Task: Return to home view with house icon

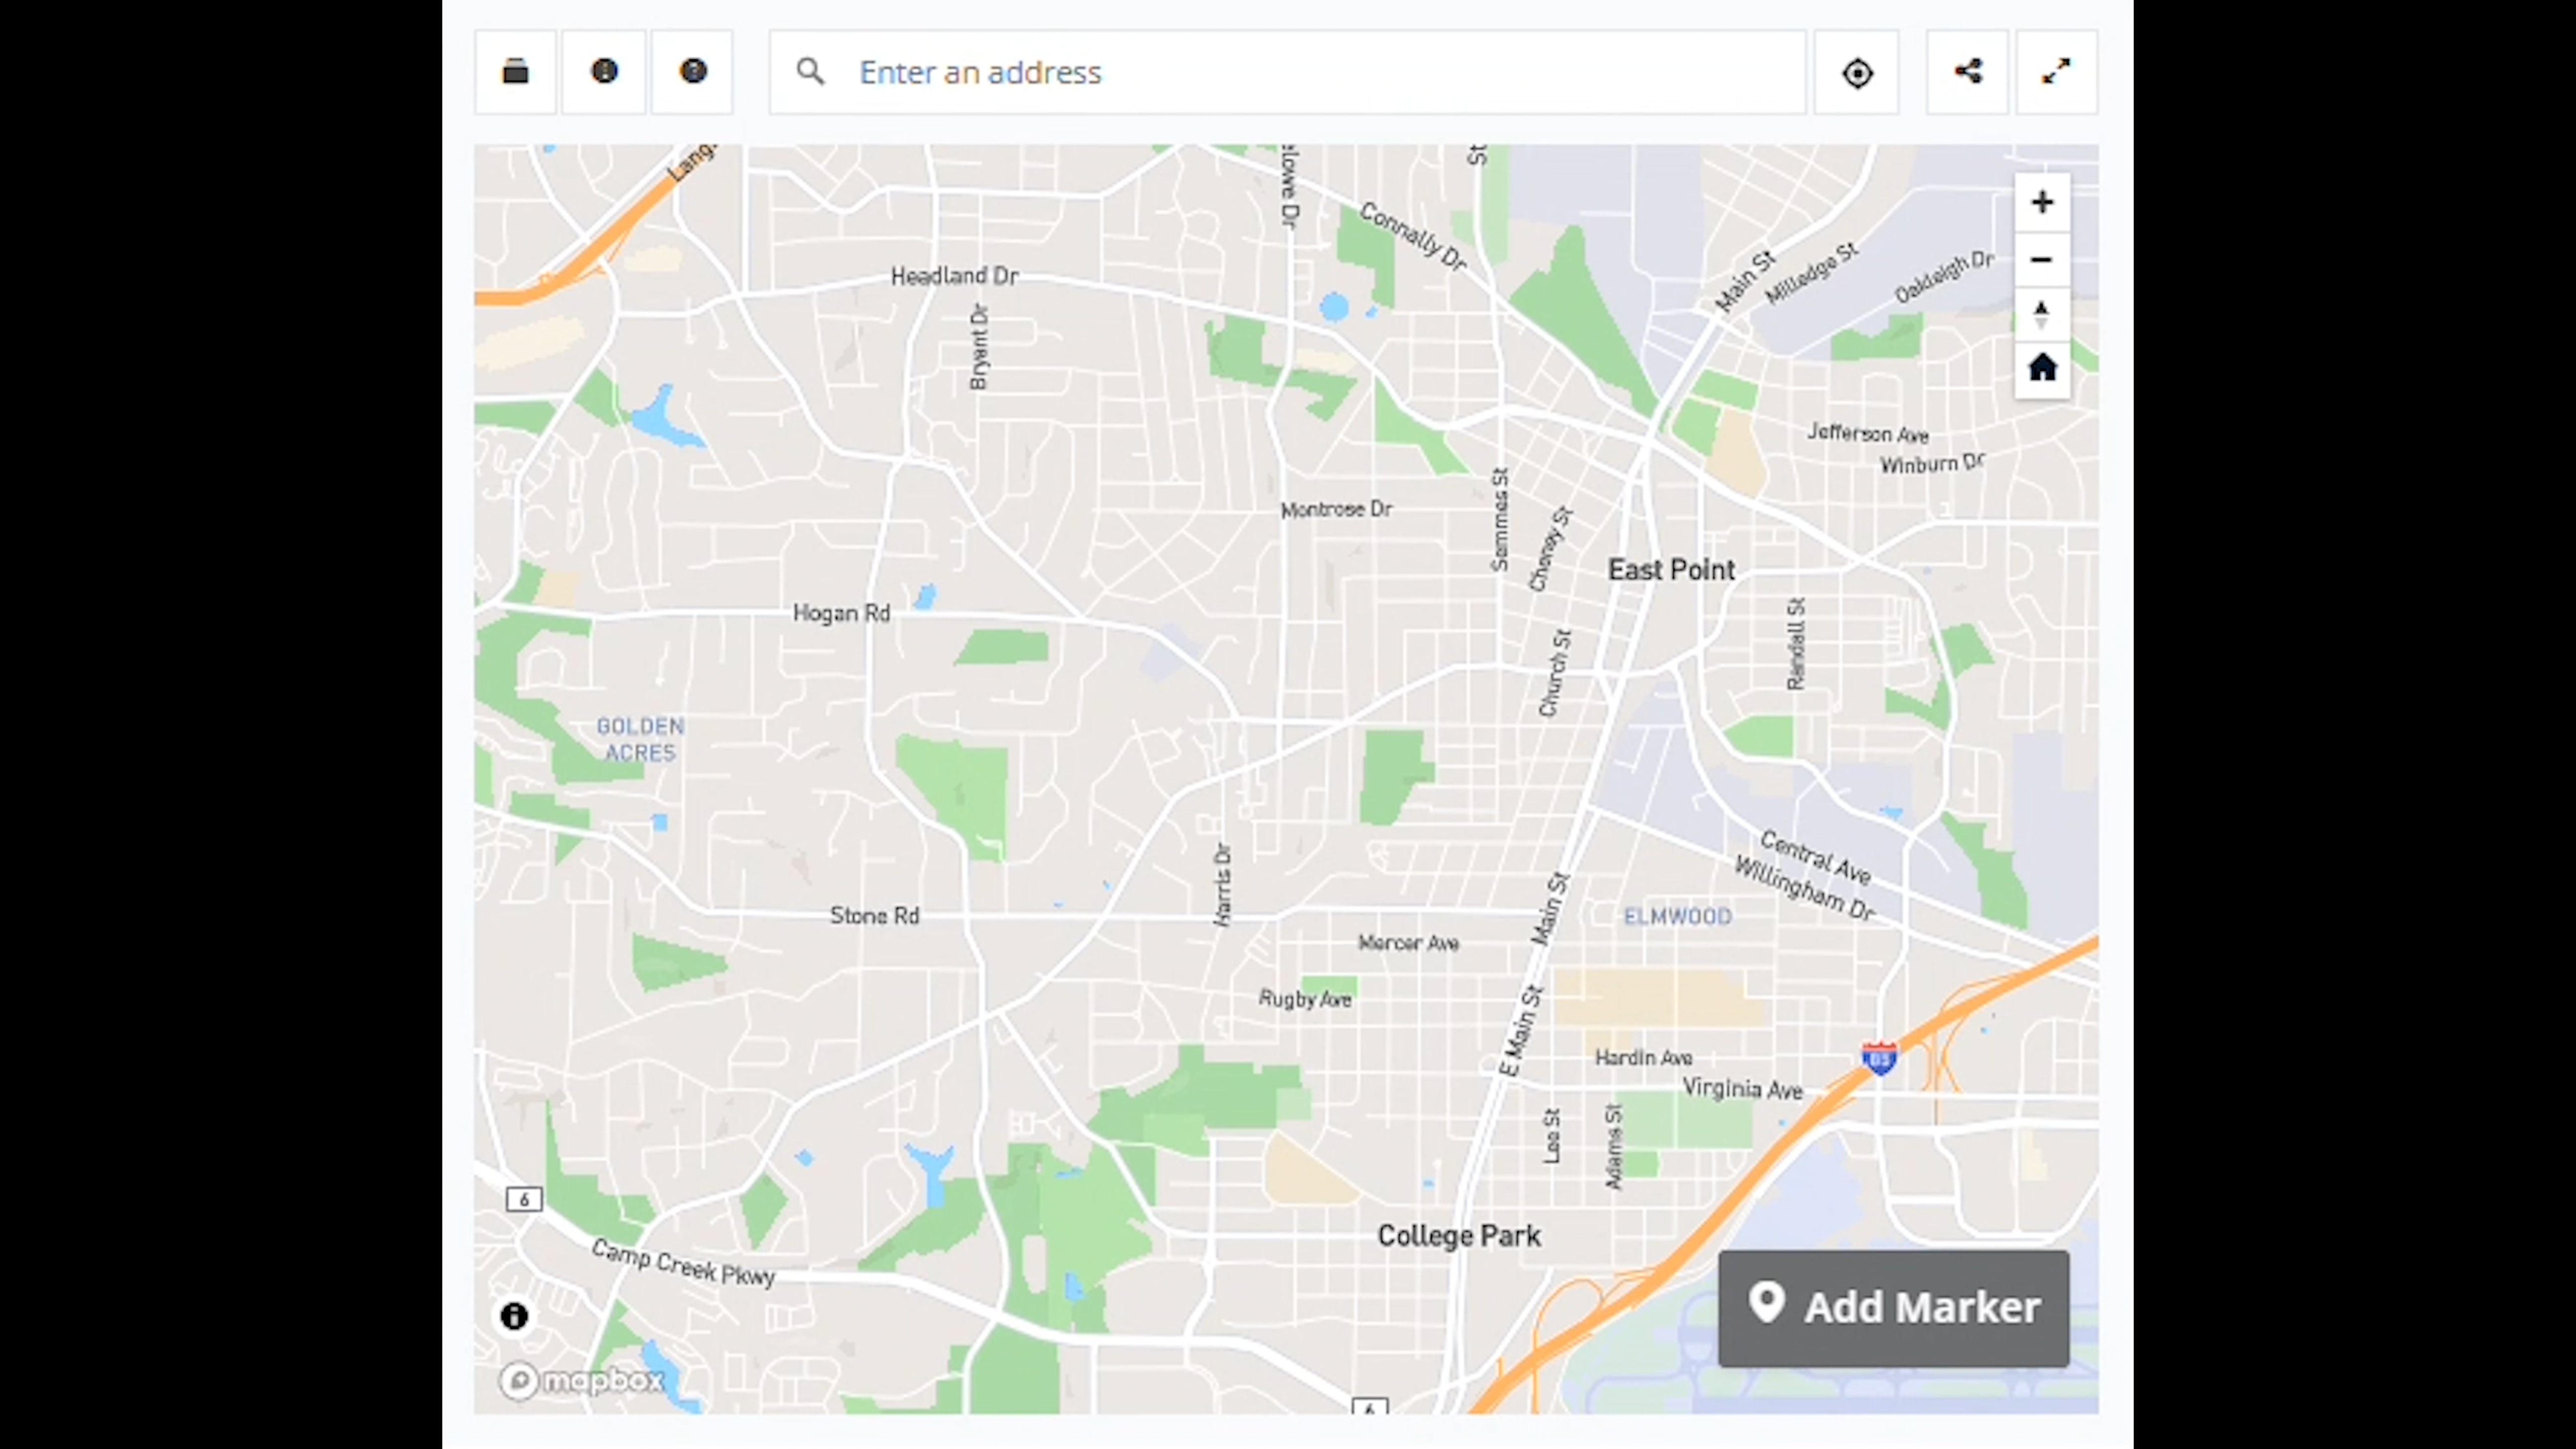Action: click(2042, 369)
